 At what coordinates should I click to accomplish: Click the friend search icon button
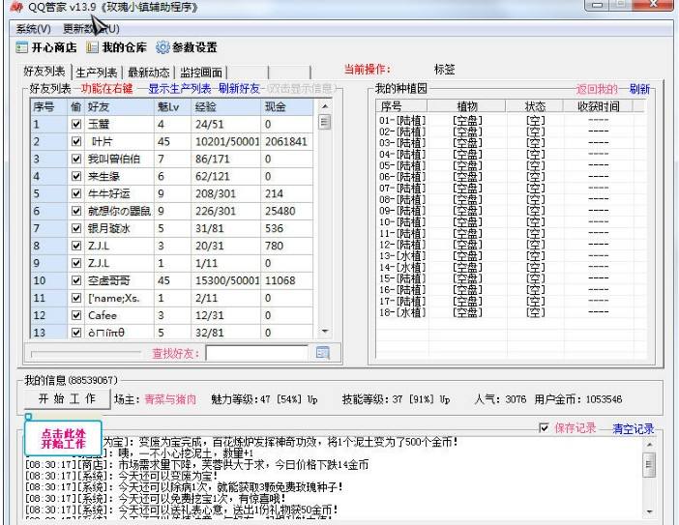(x=323, y=354)
